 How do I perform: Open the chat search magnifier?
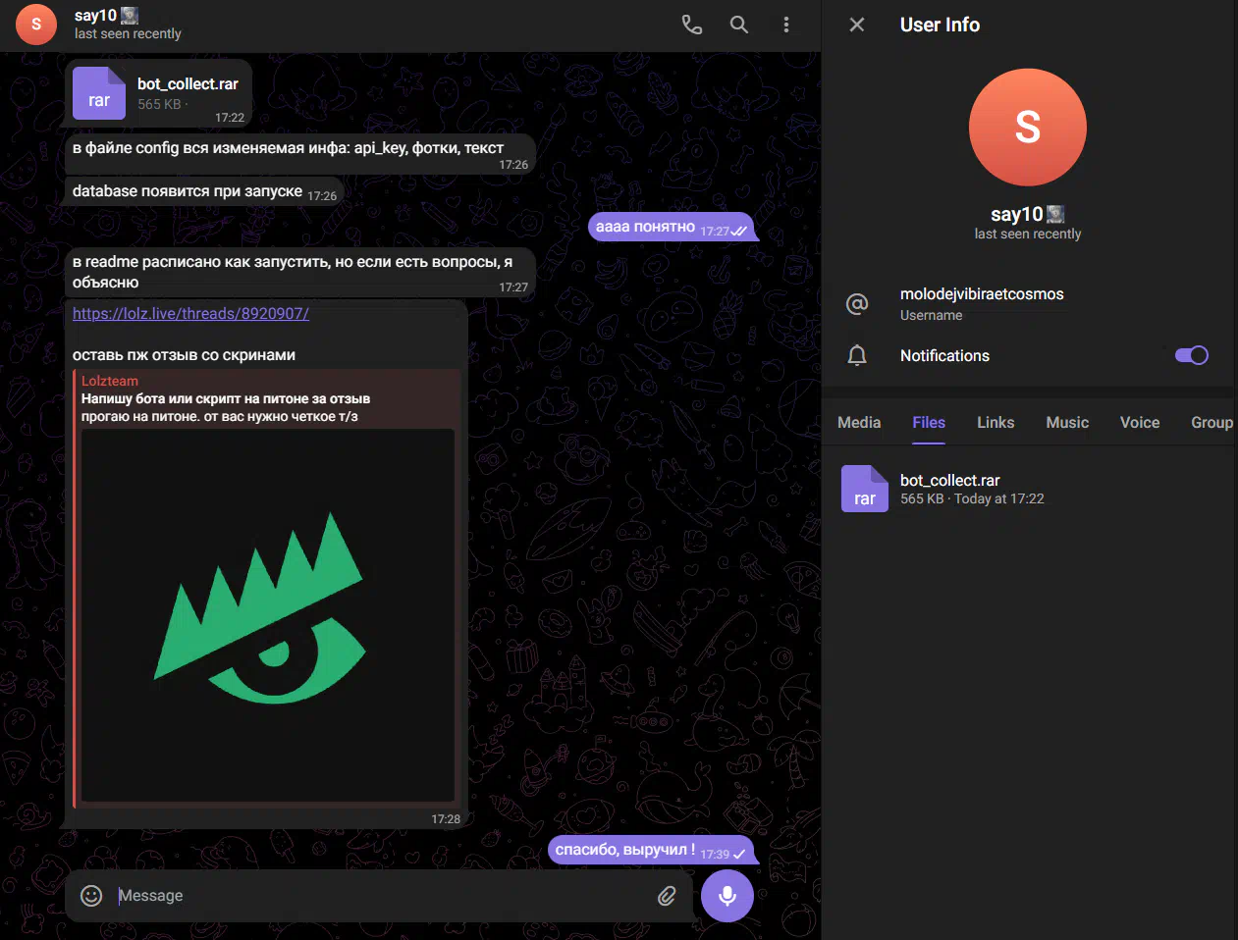[739, 25]
